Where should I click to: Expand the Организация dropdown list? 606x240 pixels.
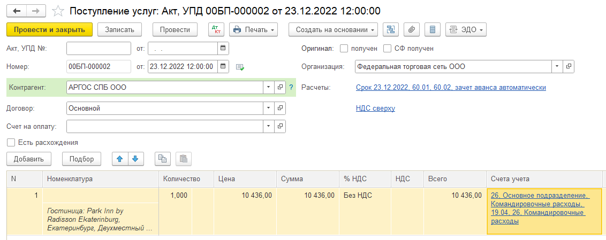[557, 66]
